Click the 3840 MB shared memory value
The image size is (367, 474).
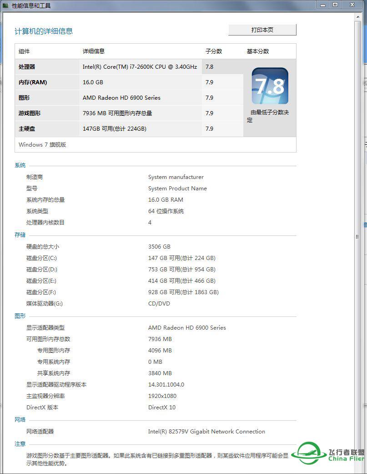160,373
